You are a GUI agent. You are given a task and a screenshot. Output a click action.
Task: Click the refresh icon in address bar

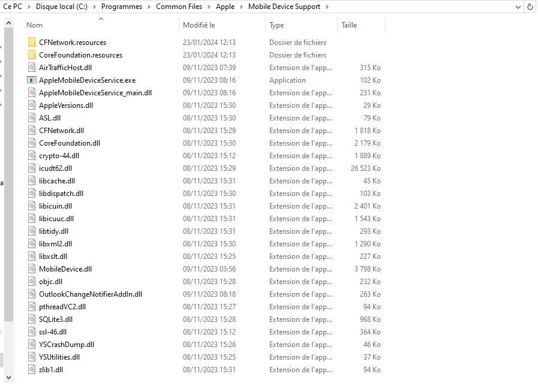pos(529,7)
